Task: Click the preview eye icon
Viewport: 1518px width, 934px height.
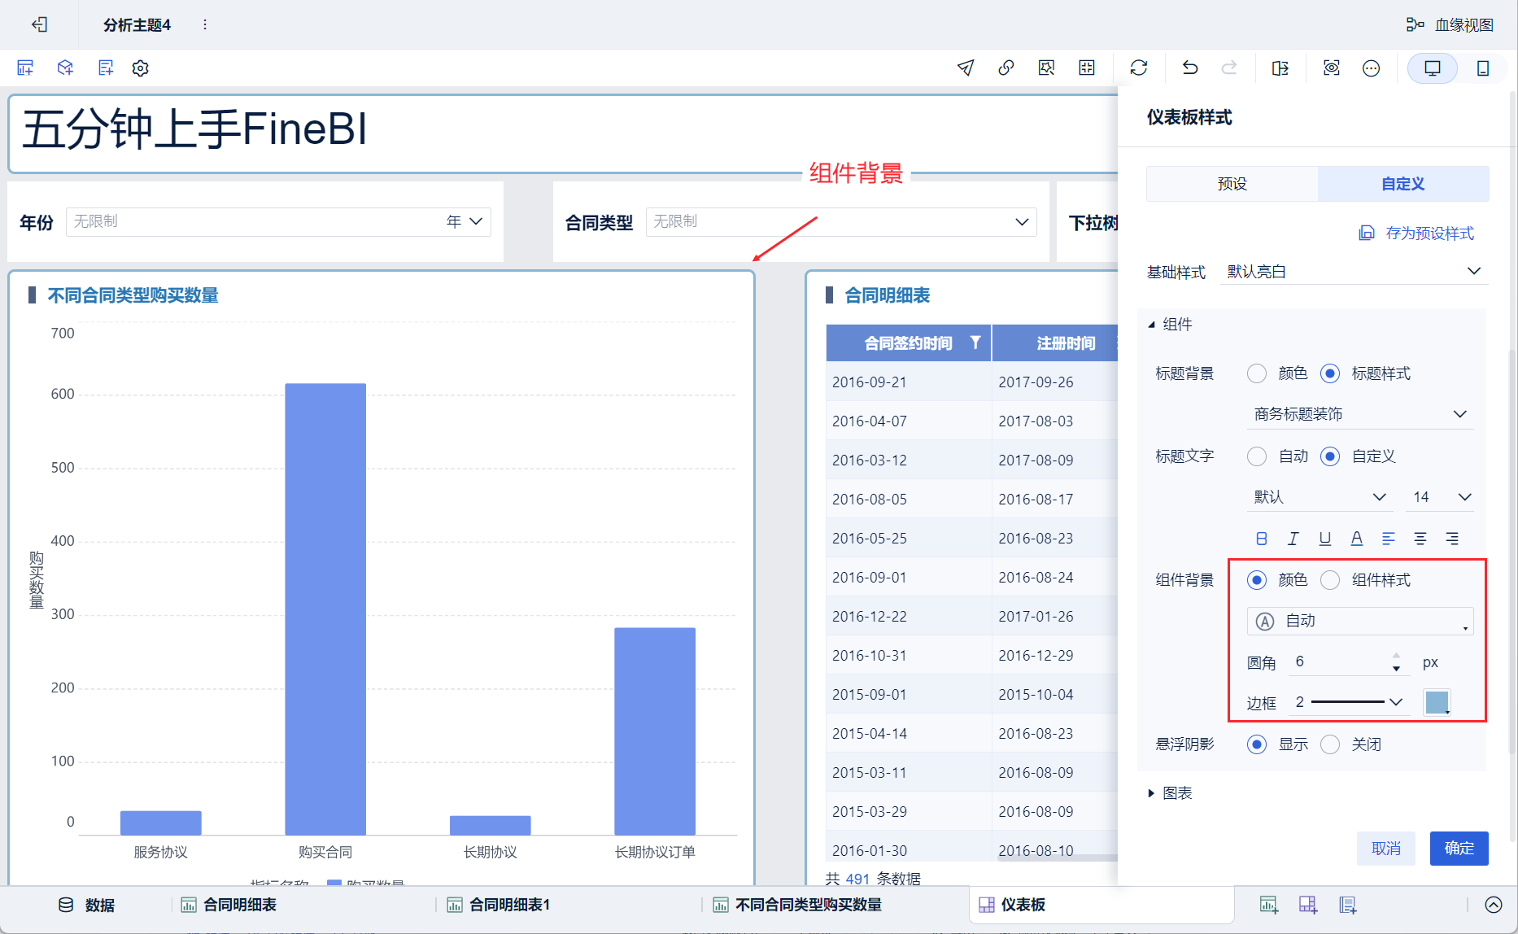Action: click(1332, 68)
